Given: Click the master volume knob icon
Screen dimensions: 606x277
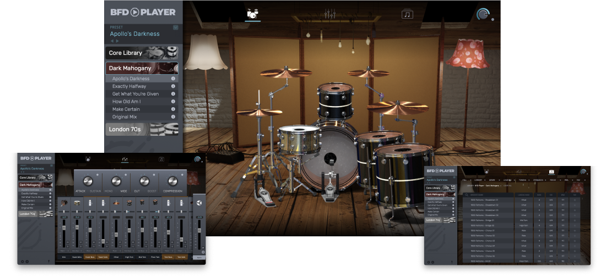Looking at the screenshot, I should pos(484,15).
